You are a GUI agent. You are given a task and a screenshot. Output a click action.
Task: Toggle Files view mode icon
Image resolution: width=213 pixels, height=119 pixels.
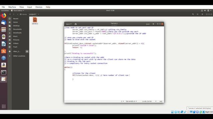pyautogui.click(x=198, y=14)
